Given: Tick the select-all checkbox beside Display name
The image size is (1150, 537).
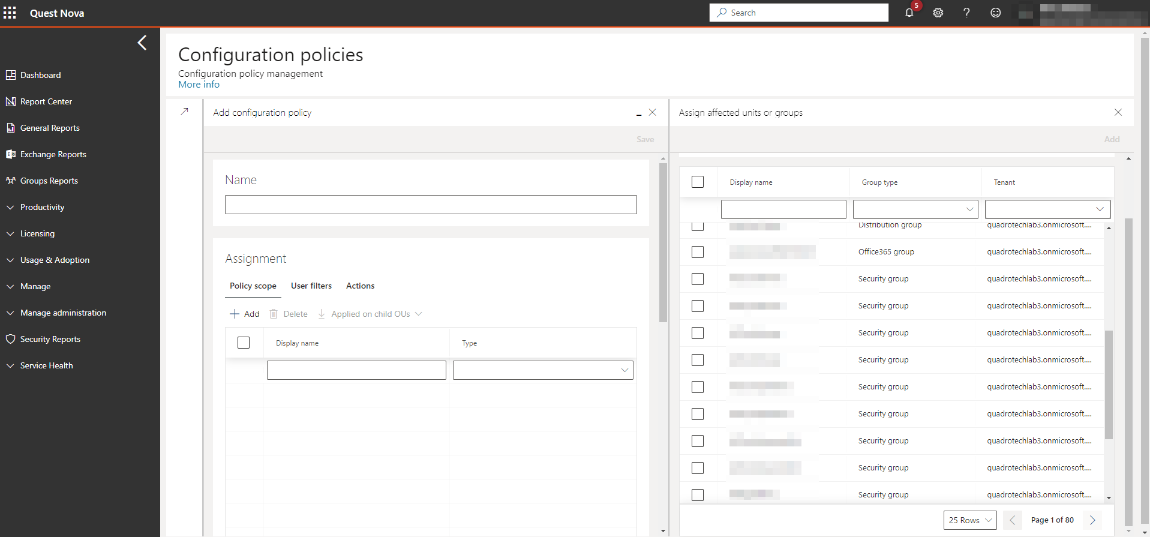Looking at the screenshot, I should coord(698,182).
